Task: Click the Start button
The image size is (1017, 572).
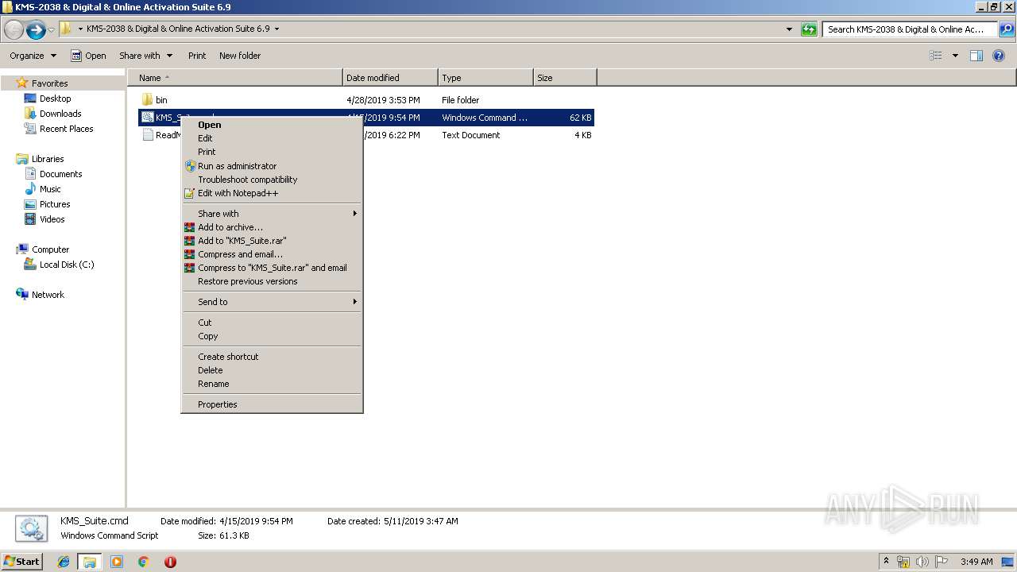Action: pos(22,562)
